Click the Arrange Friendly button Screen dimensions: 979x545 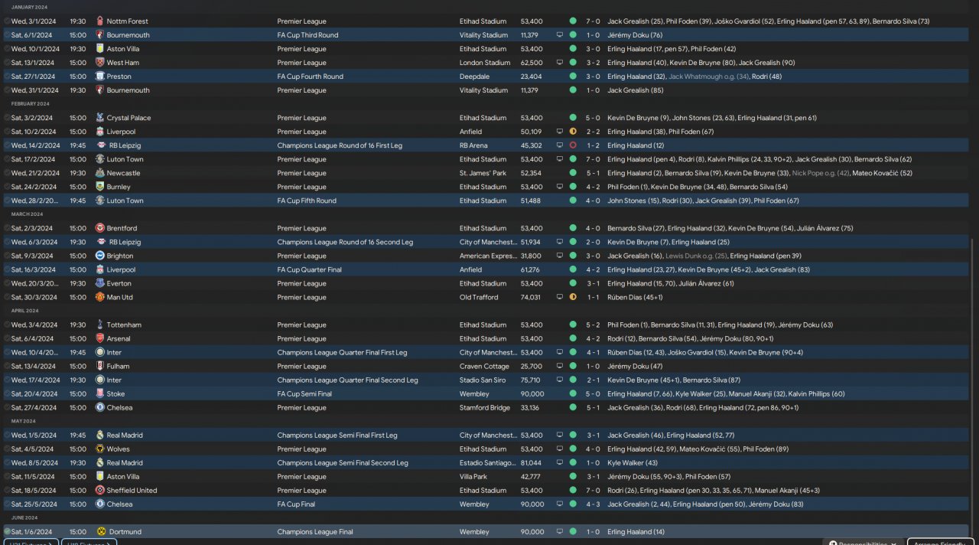(x=940, y=542)
